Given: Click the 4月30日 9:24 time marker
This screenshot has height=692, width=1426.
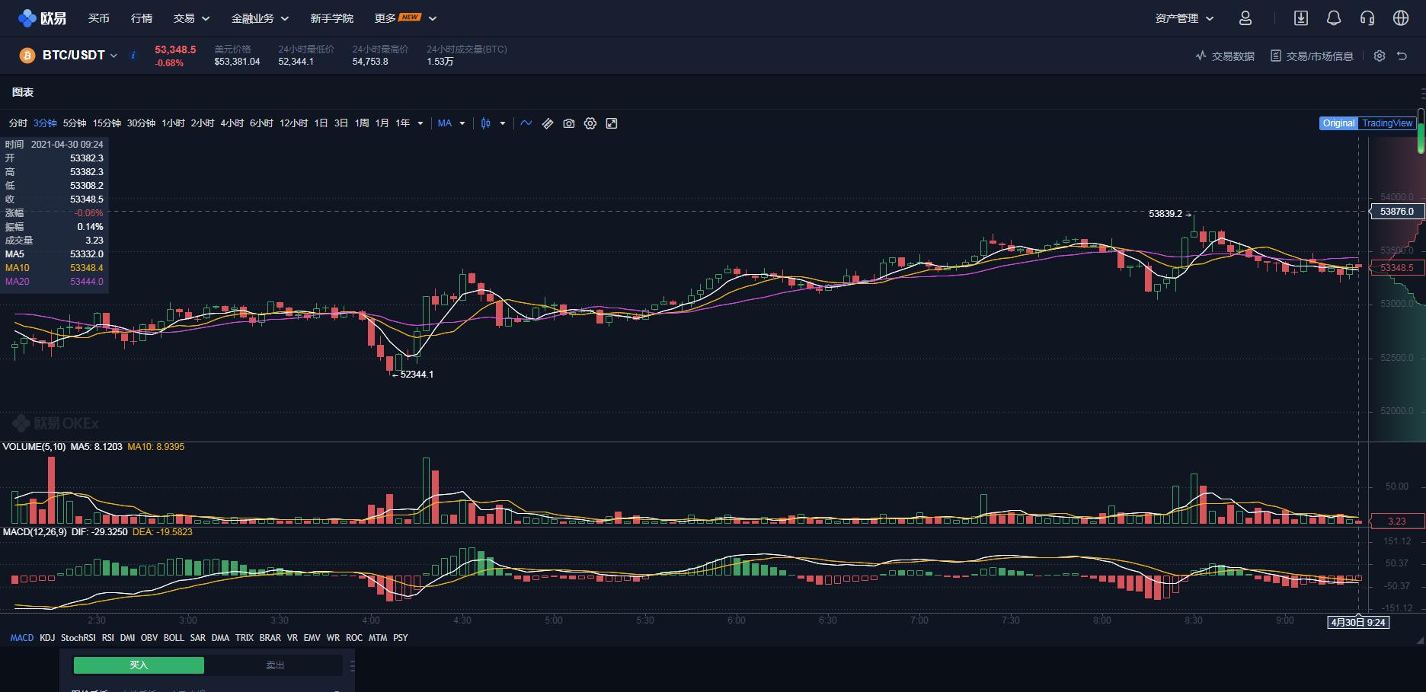Looking at the screenshot, I should 1359,622.
